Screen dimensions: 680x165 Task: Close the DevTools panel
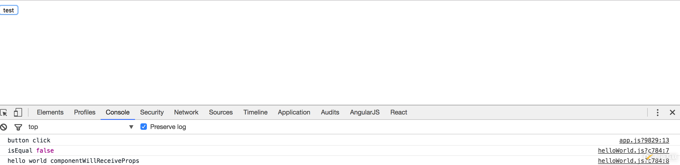[672, 113]
